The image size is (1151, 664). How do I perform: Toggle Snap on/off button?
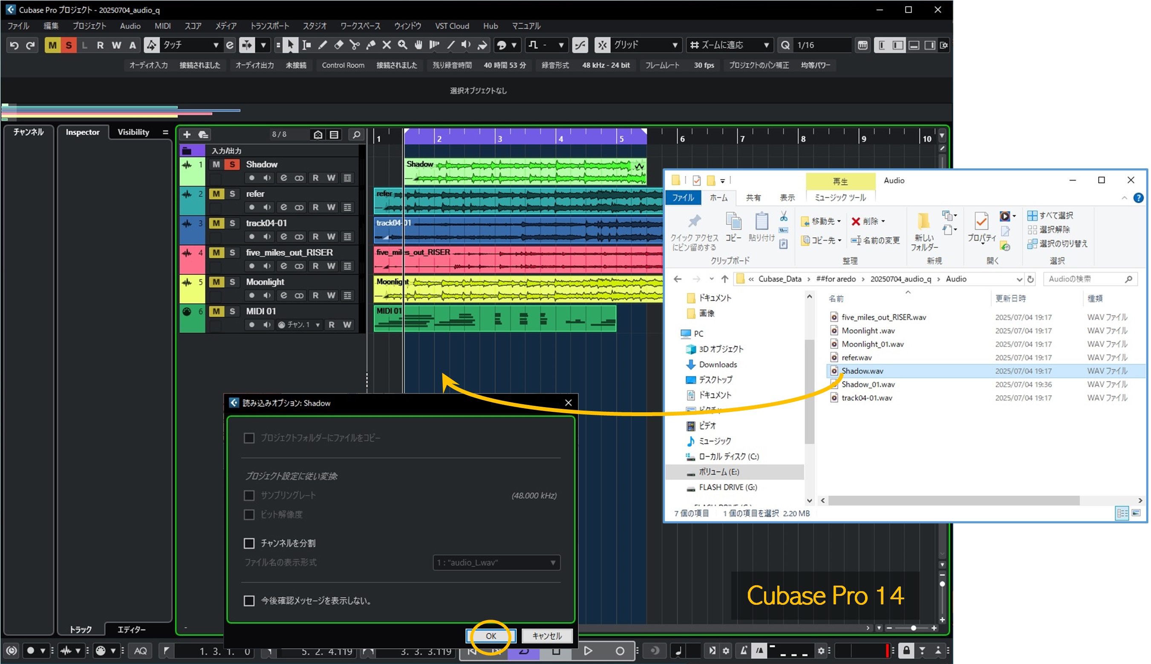[602, 45]
